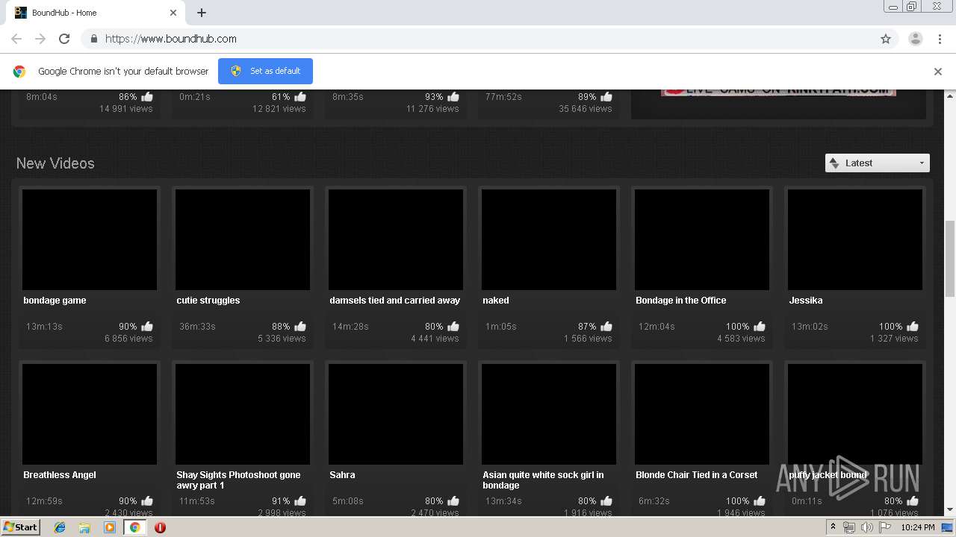956x537 pixels.
Task: Show hidden system tray icons
Action: (x=833, y=527)
